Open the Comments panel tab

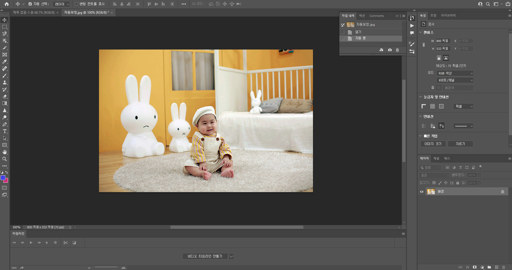[377, 16]
